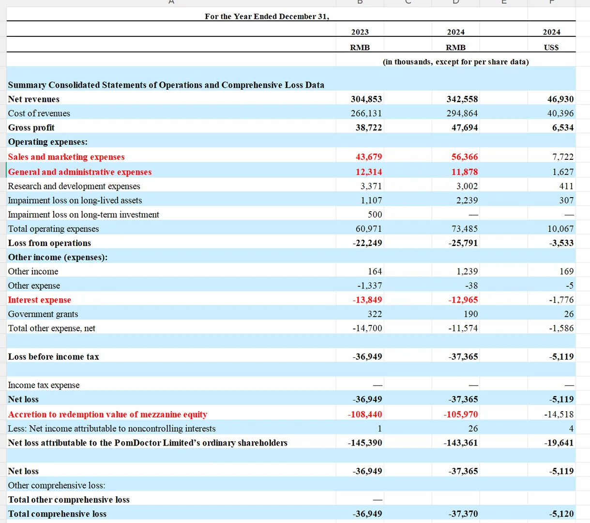Select the red value 12,314

click(x=369, y=172)
